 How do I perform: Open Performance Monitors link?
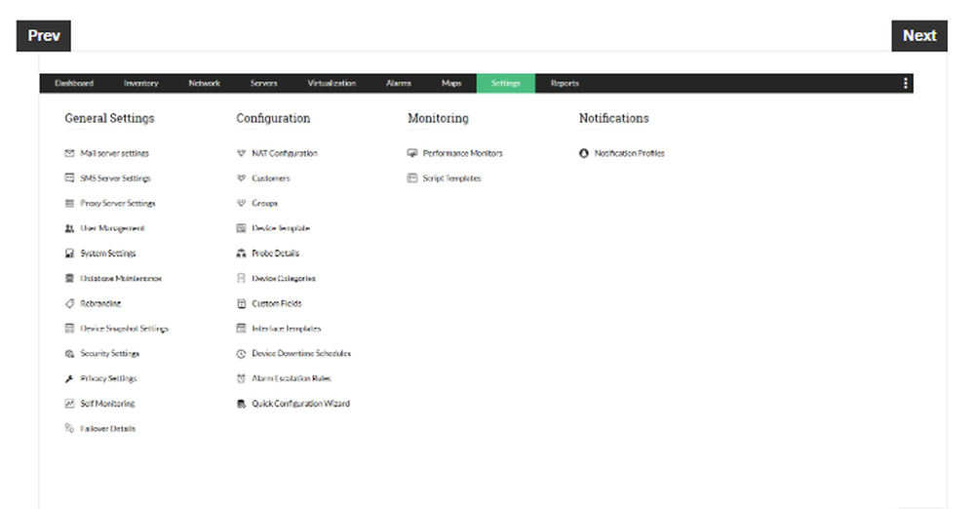click(462, 153)
